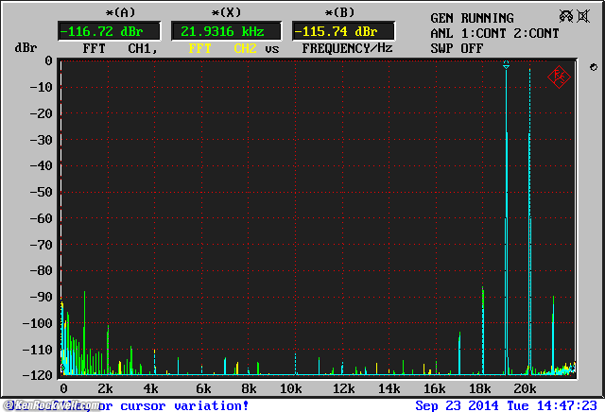Click the white cursor marker atop the graph
This screenshot has width=605, height=412.
tap(507, 64)
